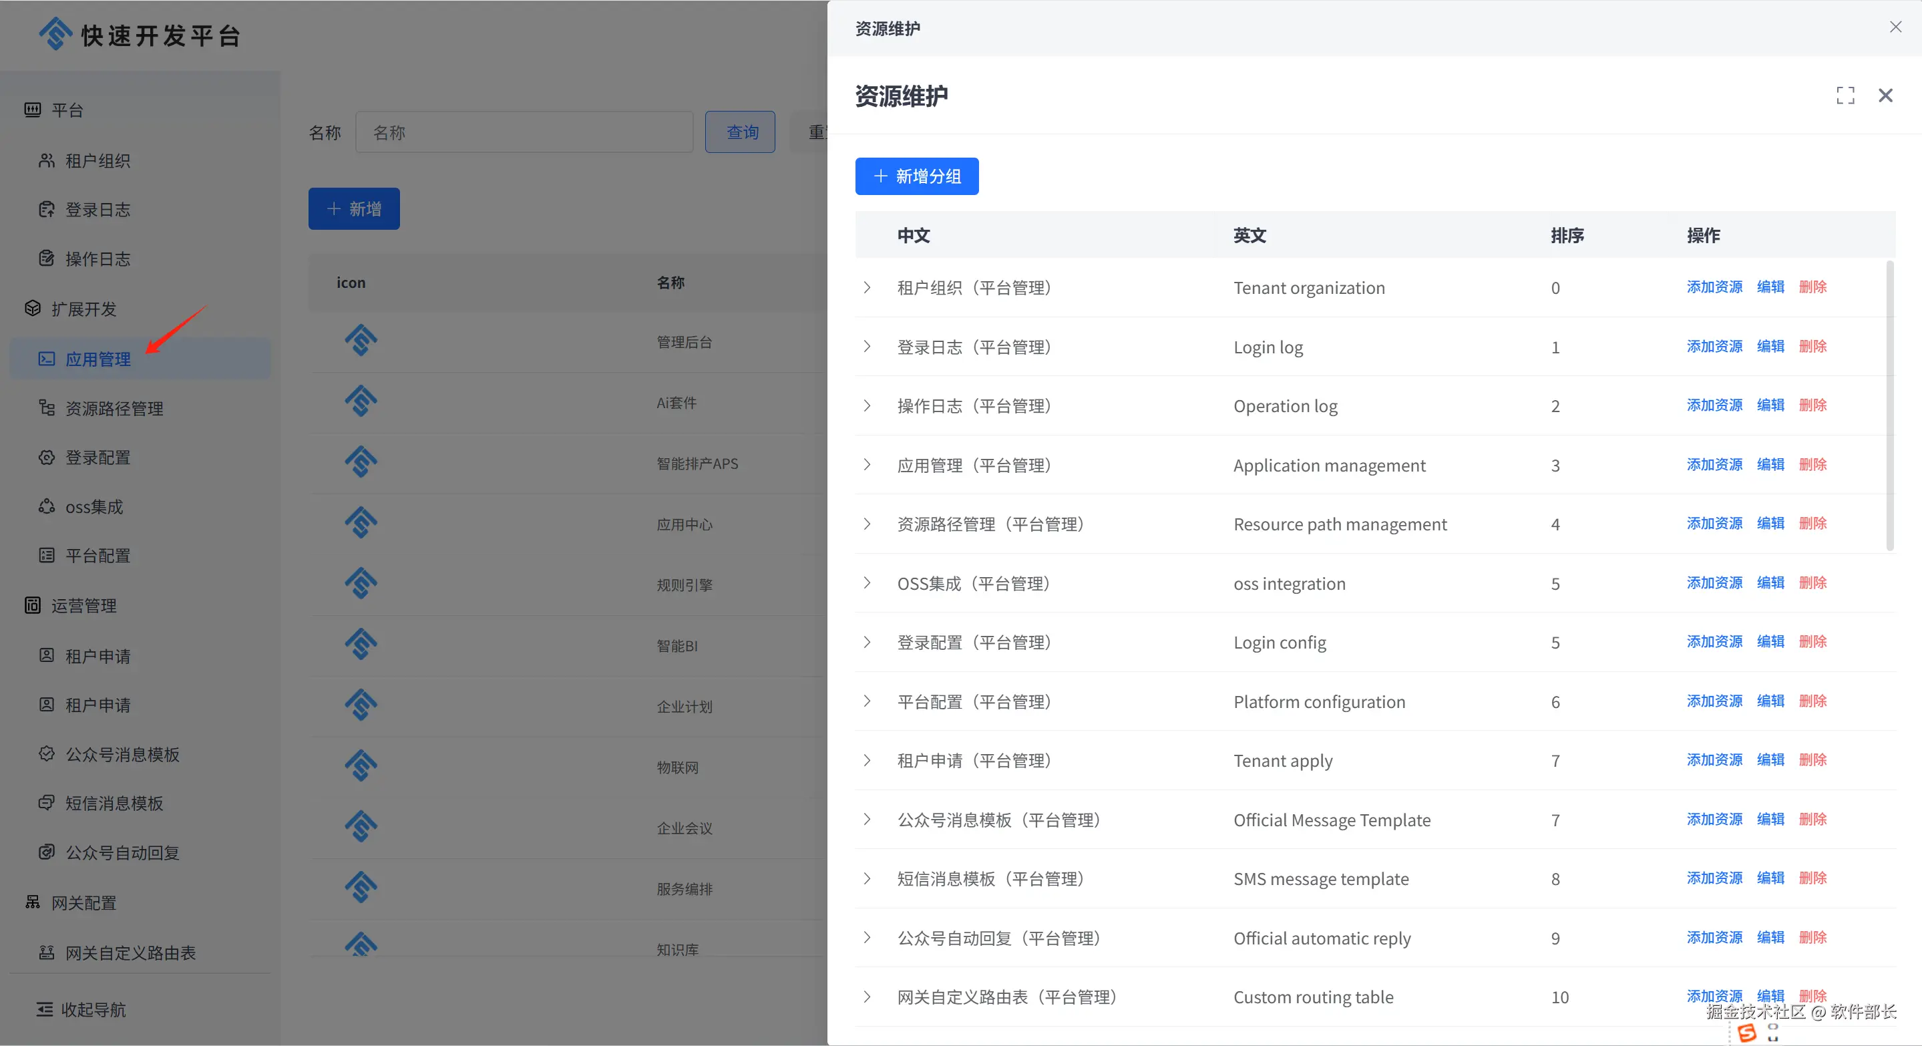This screenshot has width=1922, height=1046.
Task: Delete the Tenant apply row
Action: point(1812,759)
